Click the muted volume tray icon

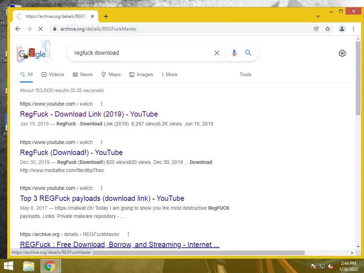point(331,266)
